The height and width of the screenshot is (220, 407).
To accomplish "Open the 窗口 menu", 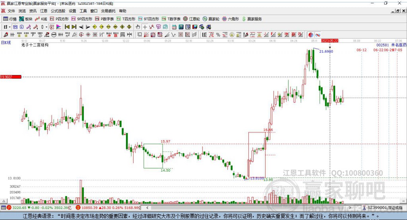I will [94, 11].
